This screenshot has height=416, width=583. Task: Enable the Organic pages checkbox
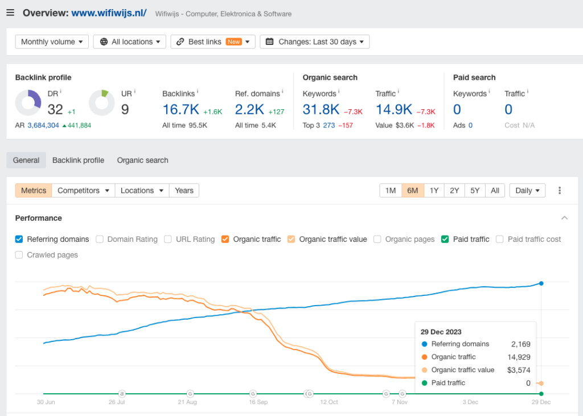(x=377, y=239)
